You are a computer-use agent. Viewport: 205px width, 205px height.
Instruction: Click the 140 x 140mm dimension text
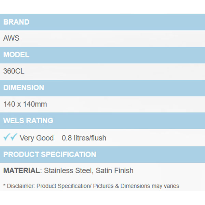click(x=25, y=104)
